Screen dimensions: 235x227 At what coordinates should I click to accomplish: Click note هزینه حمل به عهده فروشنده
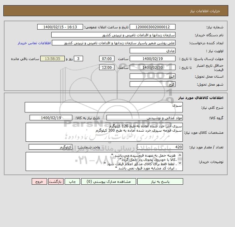[x=143, y=155]
